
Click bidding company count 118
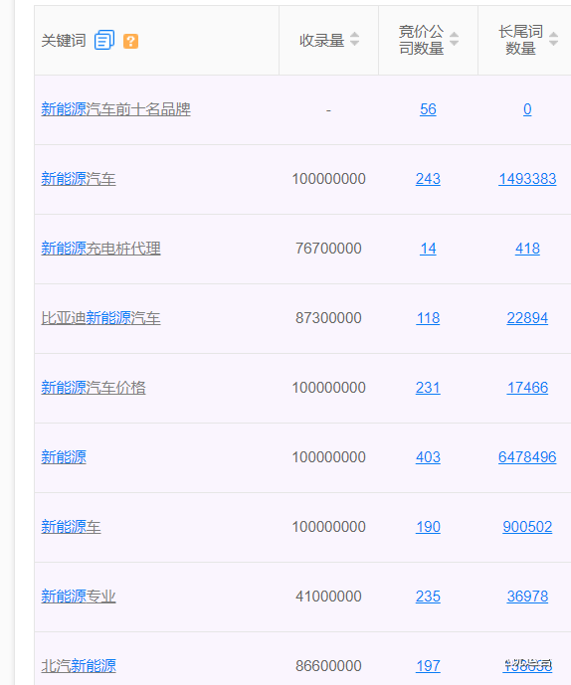click(428, 317)
